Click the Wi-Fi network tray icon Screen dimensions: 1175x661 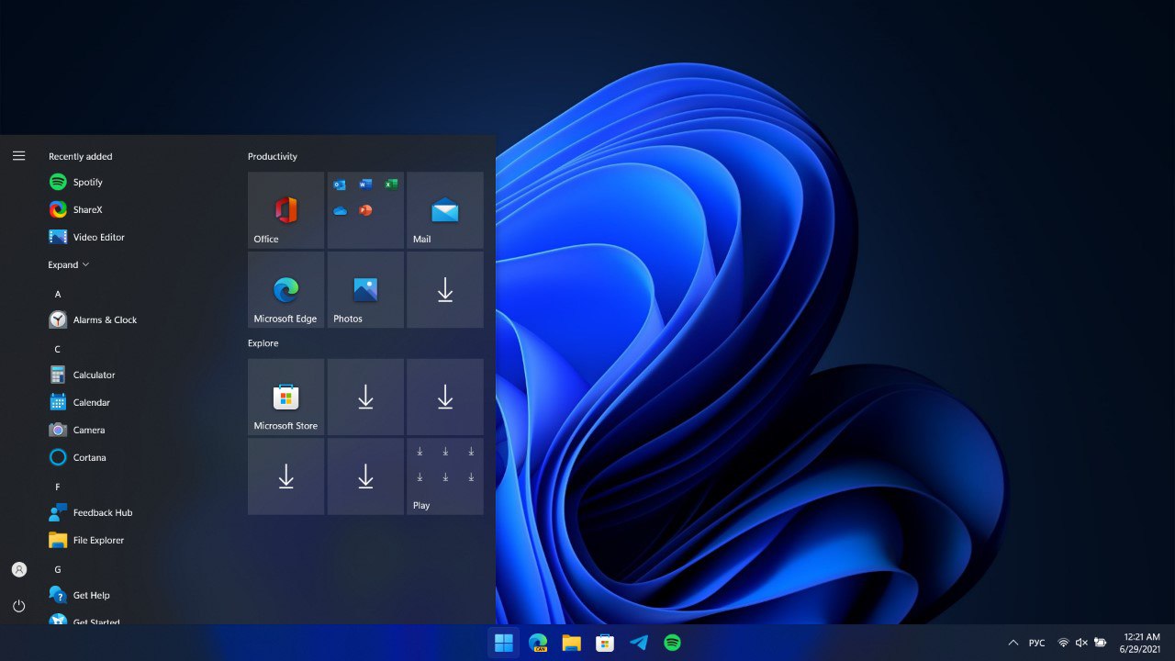click(1063, 643)
